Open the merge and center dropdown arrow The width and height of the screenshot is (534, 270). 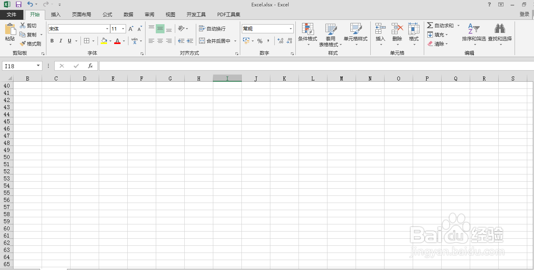pos(235,41)
